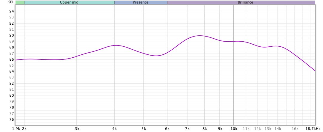Click the purple curve's peak at 4k
323x132 pixels.
[x=116, y=45]
